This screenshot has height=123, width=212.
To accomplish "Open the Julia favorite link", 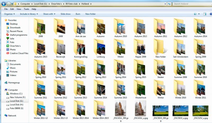I will point(12,39).
